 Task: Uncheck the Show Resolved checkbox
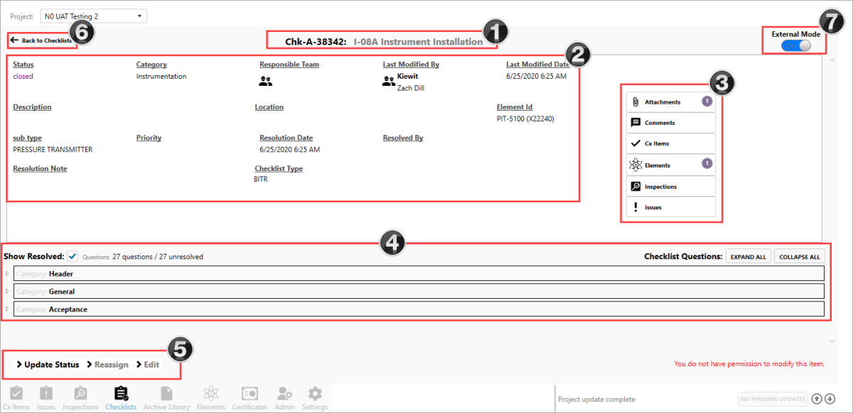(x=73, y=256)
